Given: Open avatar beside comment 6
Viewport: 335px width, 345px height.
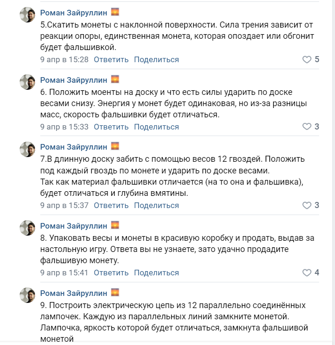Looking at the screenshot, I should 28,82.
